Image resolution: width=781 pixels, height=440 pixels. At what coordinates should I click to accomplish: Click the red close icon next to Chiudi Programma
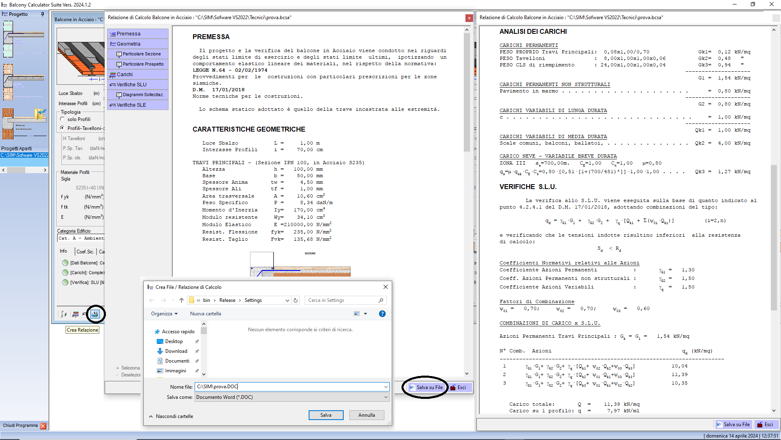[x=43, y=426]
